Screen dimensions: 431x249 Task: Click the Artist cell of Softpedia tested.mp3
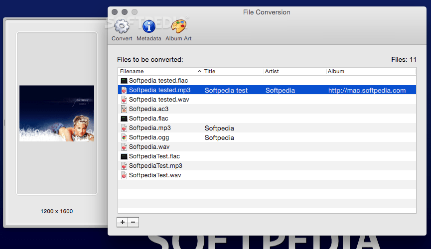tap(280, 91)
